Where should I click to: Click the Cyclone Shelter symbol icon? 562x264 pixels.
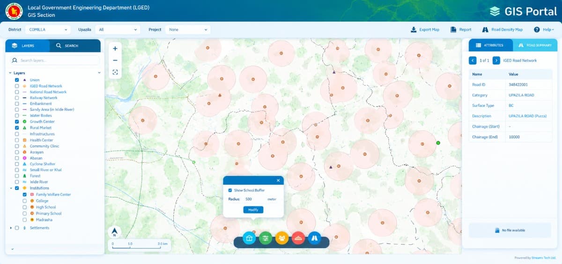24,164
